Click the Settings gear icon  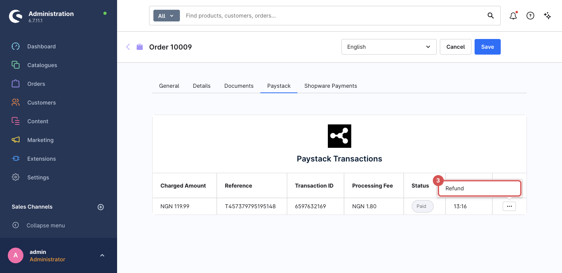click(x=16, y=177)
